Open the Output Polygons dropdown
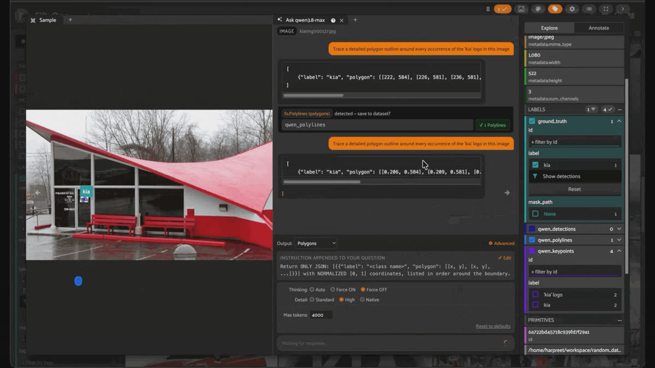The width and height of the screenshot is (655, 368). [x=316, y=243]
